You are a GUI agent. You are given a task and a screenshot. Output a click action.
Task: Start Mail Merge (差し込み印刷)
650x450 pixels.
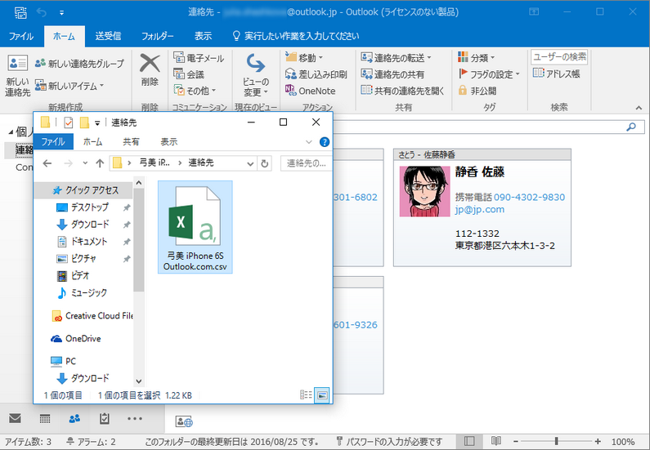coord(316,74)
